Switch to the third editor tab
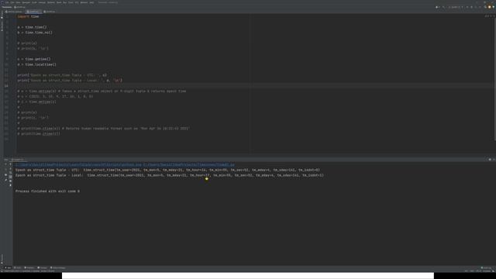The image size is (496, 279). tap(49, 12)
